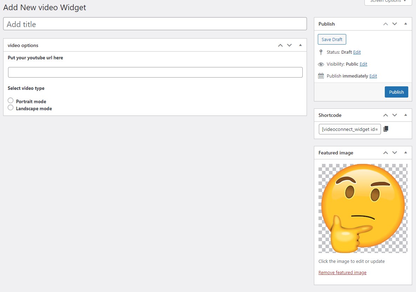
Task: Click the 'Landscape mode' label text
Action: (x=34, y=108)
